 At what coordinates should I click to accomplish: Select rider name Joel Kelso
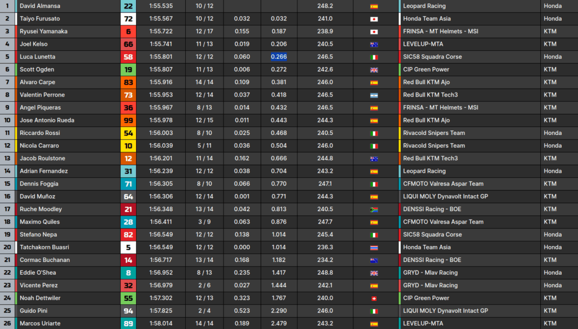point(33,44)
